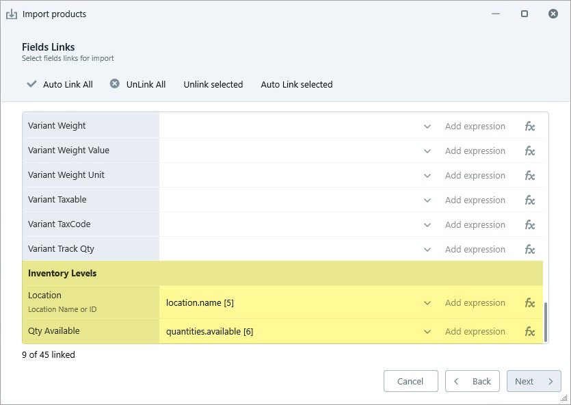
Task: Cancel the import wizard
Action: point(410,381)
